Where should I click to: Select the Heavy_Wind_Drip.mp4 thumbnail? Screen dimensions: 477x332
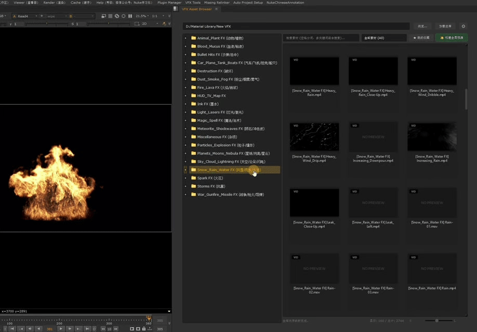(x=314, y=137)
